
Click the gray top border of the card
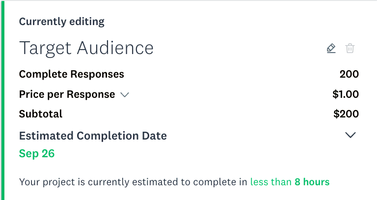point(188,0)
